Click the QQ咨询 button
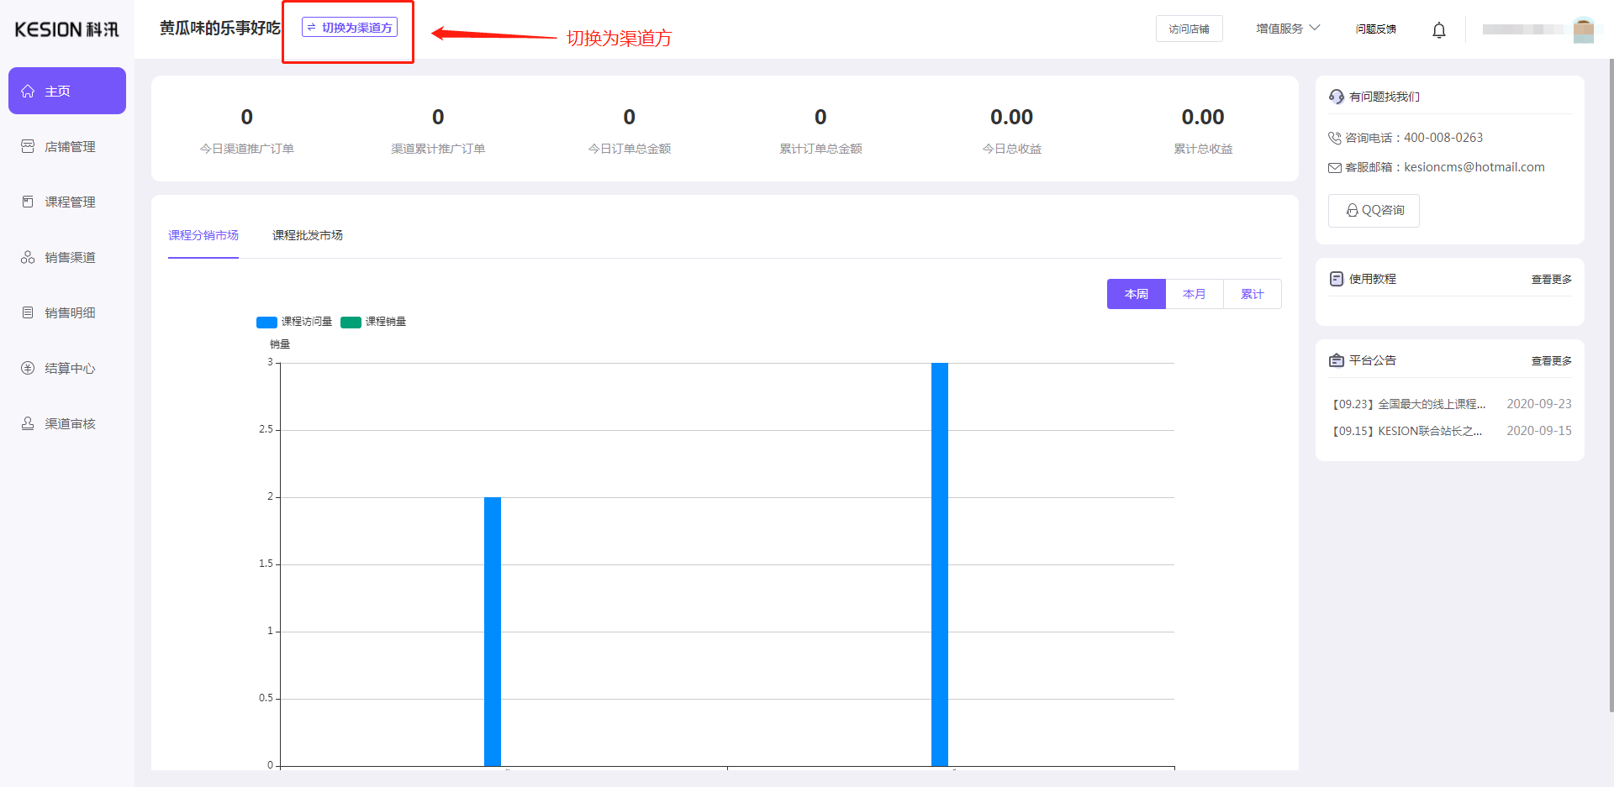Screen dimensions: 1614x787 pos(1374,210)
